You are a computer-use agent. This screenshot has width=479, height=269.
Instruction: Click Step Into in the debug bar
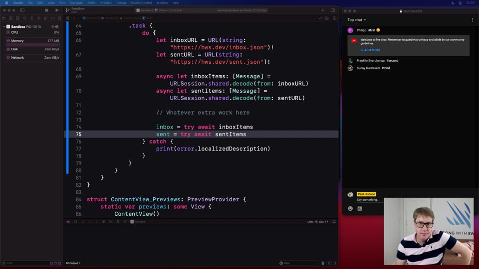tap(89, 222)
